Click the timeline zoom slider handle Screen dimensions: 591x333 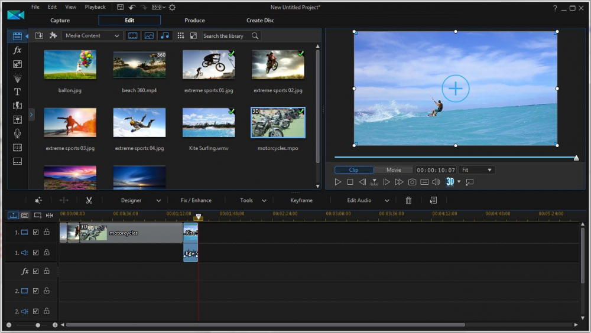point(38,325)
